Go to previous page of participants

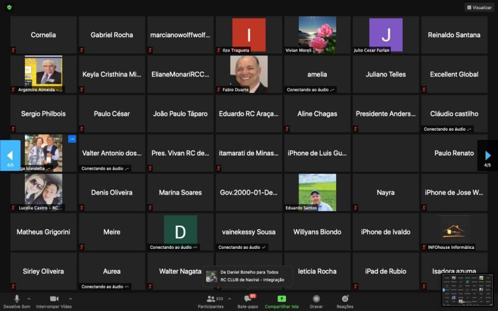[10, 156]
